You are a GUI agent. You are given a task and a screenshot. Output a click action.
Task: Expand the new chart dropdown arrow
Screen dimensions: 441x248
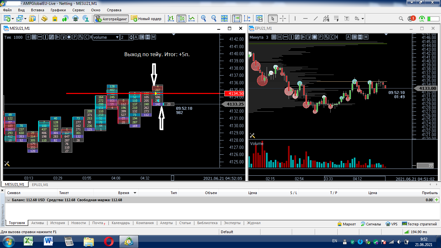(13, 19)
